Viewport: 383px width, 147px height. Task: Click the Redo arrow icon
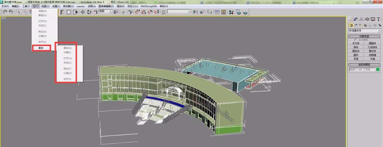pos(11,12)
